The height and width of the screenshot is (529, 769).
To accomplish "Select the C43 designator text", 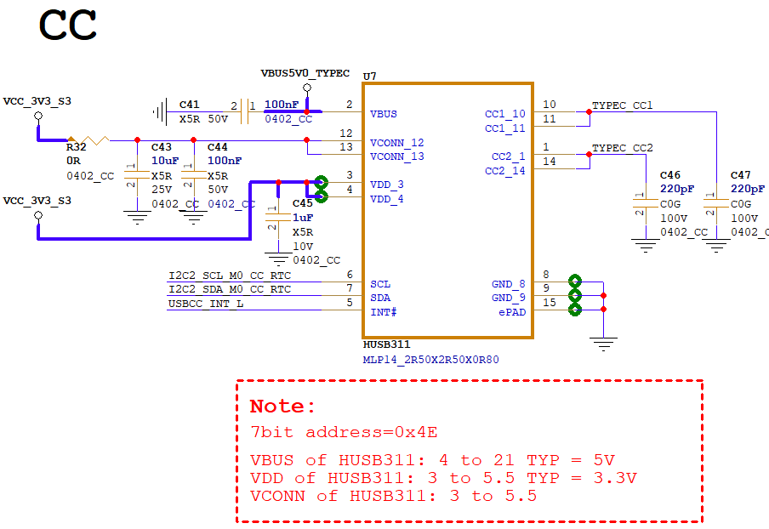I will point(162,146).
